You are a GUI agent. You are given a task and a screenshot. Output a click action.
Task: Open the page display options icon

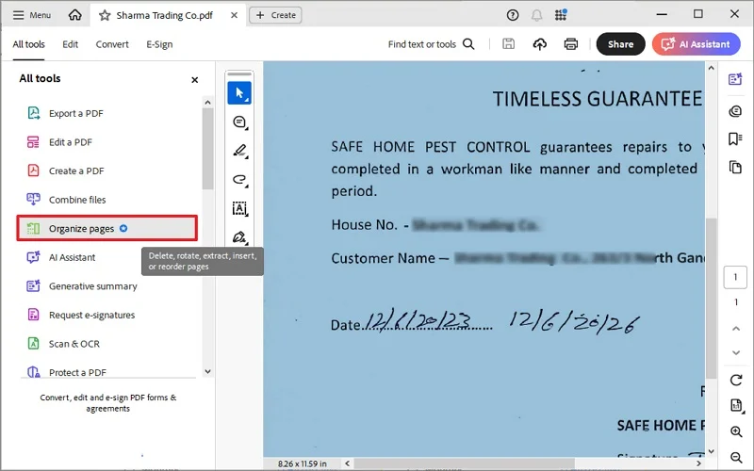click(x=736, y=406)
